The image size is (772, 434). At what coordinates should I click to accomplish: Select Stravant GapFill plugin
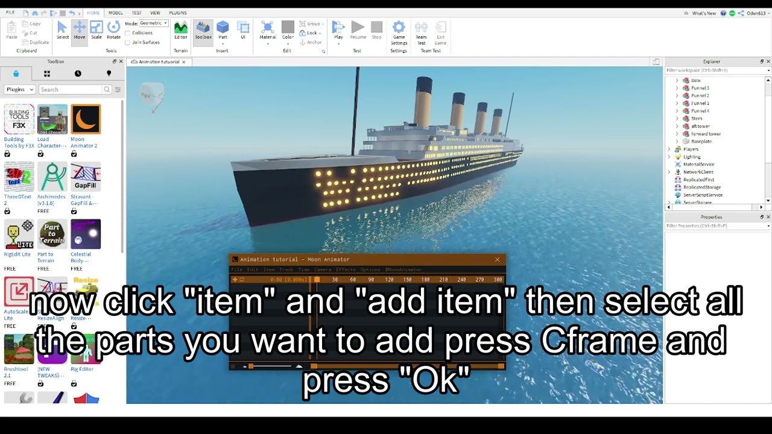point(86,177)
